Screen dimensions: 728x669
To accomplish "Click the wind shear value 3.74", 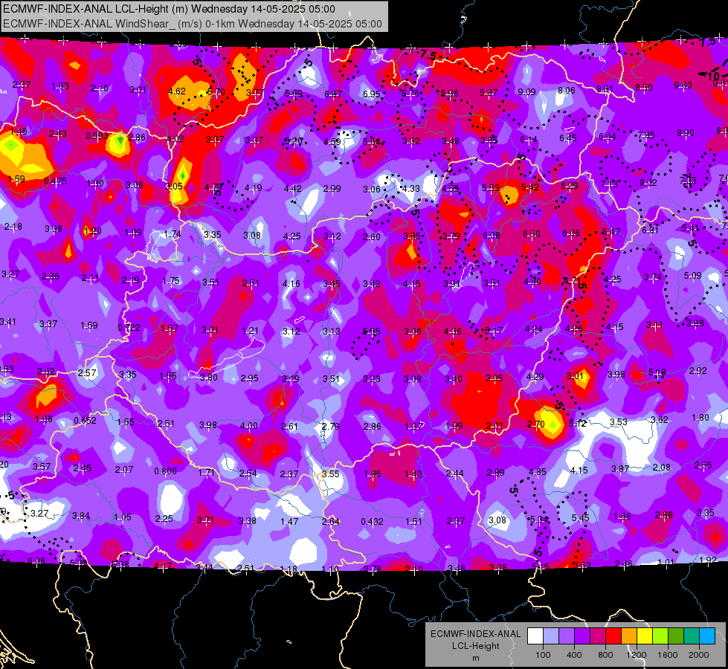I will tap(653, 277).
